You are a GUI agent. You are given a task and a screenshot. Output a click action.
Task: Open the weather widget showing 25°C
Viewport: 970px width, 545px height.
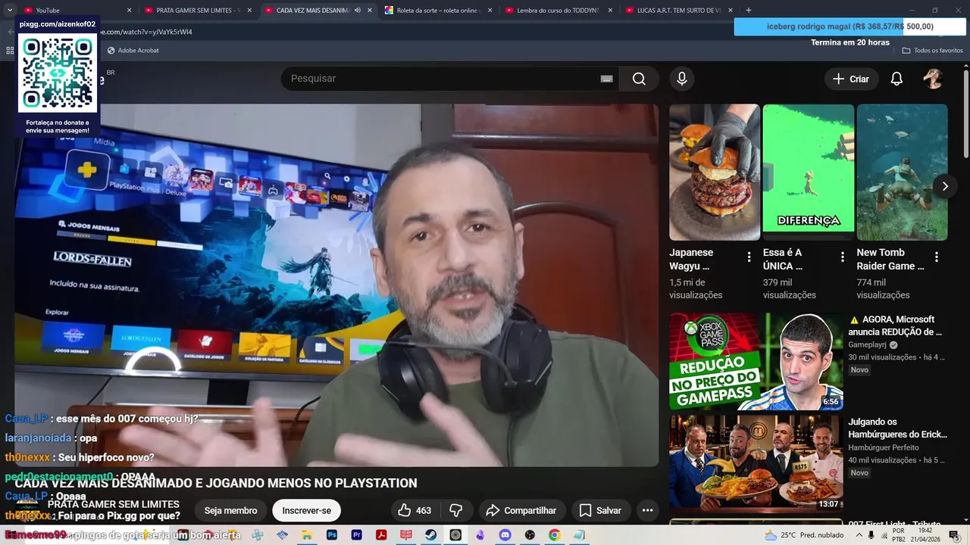click(804, 535)
